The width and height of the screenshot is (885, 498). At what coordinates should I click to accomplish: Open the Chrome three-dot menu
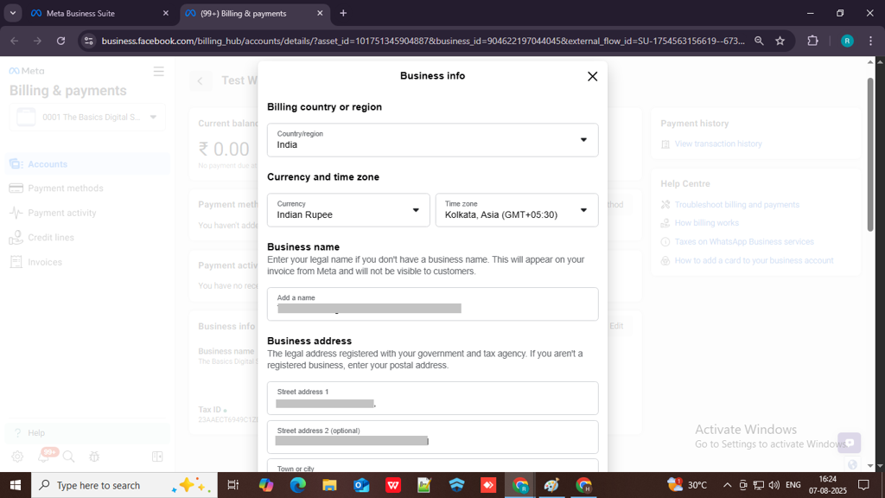pos(871,41)
